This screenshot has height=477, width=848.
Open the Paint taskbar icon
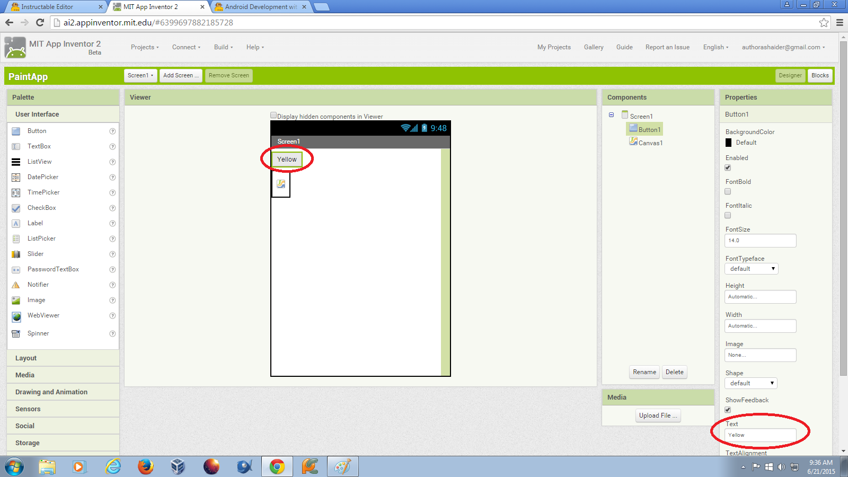point(342,466)
